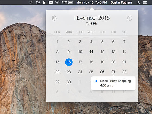The image size is (152, 114).
Task: Select November 28
Action: click(125, 72)
